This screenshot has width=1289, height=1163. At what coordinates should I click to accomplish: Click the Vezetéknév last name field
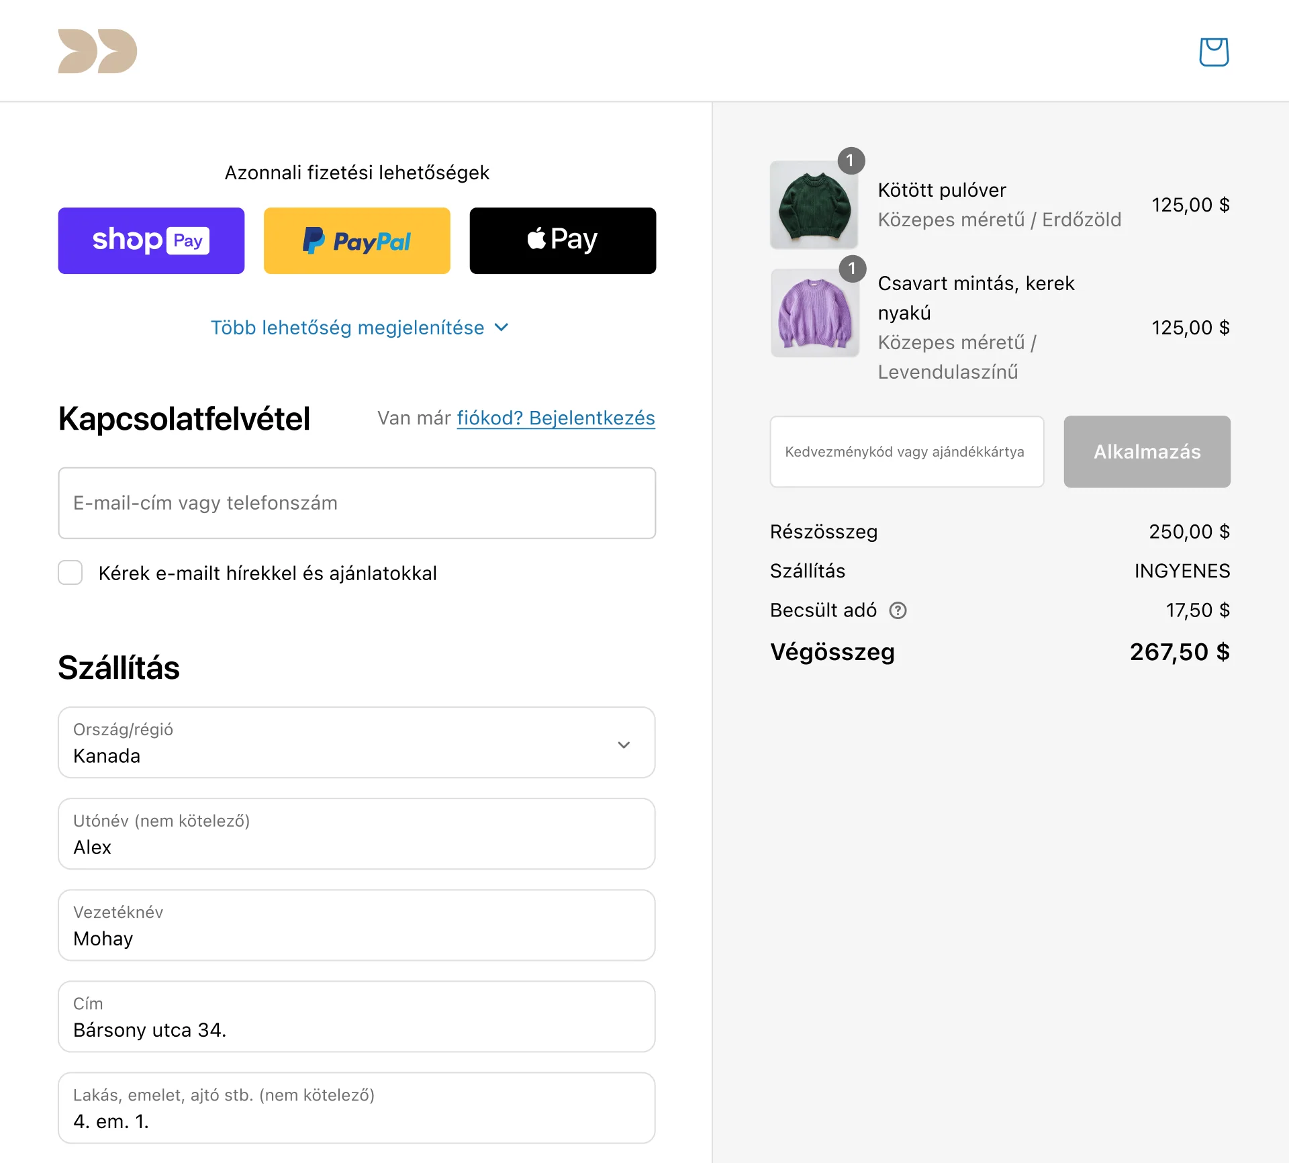pyautogui.click(x=356, y=925)
